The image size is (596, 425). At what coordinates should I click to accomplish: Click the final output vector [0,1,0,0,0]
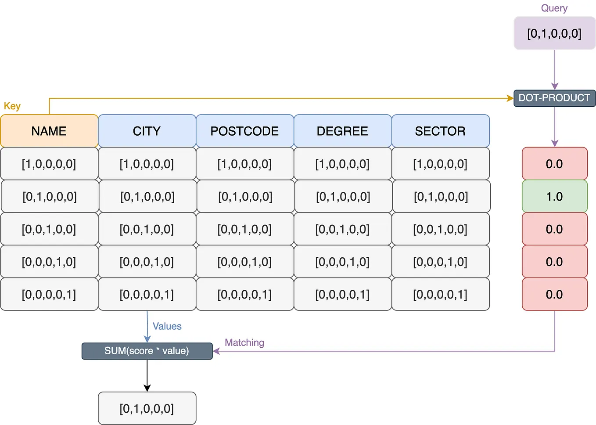pyautogui.click(x=147, y=408)
